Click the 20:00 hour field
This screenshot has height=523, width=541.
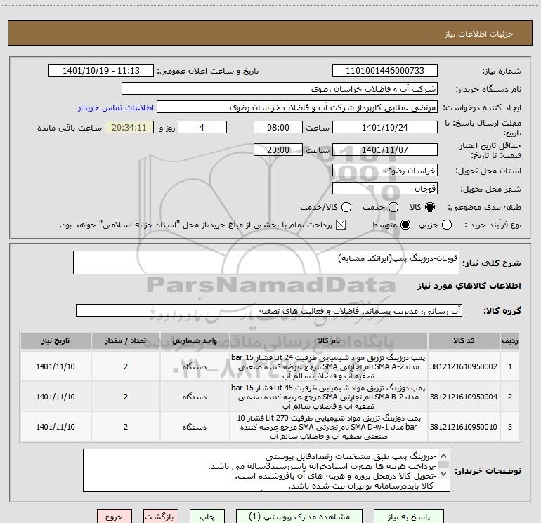(x=278, y=150)
